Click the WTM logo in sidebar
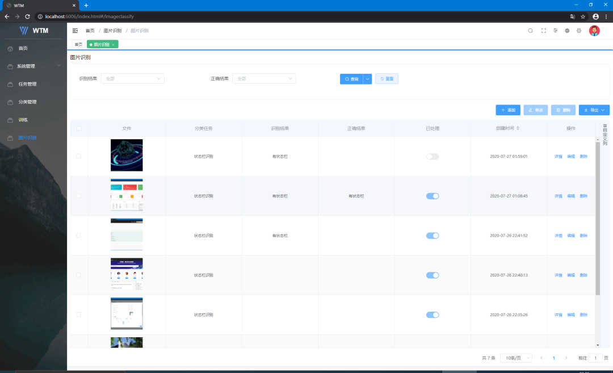 click(34, 31)
